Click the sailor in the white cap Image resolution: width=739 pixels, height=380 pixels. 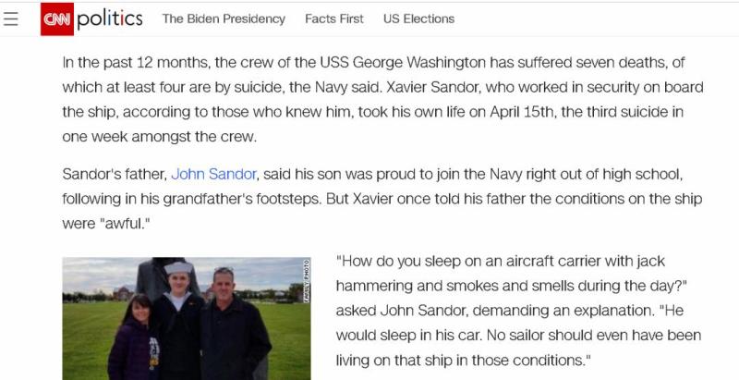click(176, 314)
